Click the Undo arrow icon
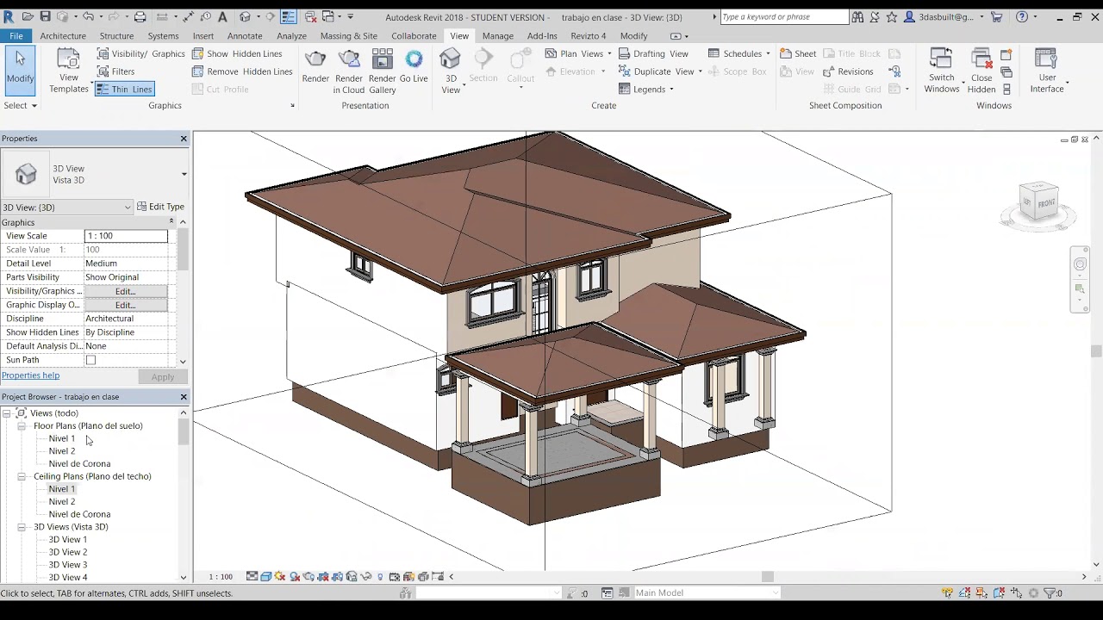This screenshot has width=1103, height=620. (x=88, y=16)
